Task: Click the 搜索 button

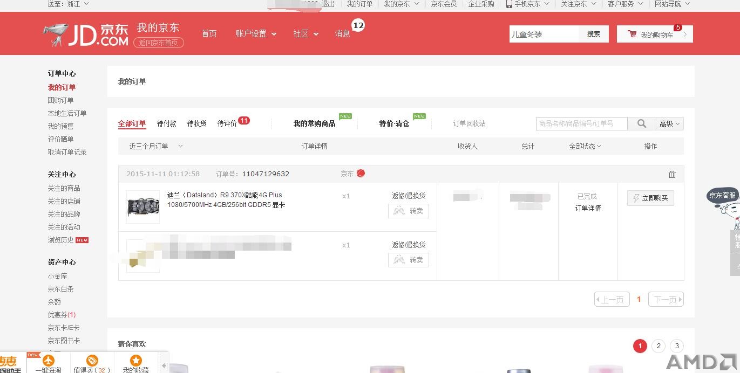Action: coord(594,34)
